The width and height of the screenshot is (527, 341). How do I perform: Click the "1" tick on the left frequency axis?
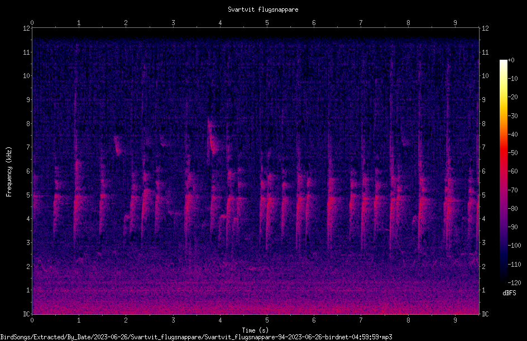click(x=28, y=290)
